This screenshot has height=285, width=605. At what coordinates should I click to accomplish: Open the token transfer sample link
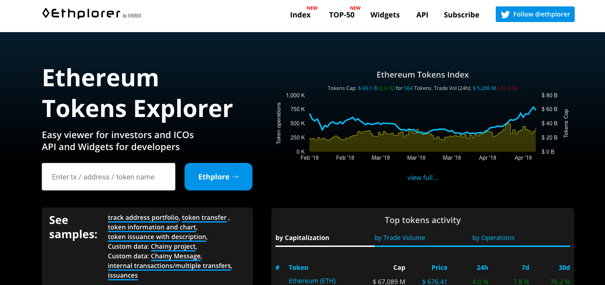[x=204, y=218]
